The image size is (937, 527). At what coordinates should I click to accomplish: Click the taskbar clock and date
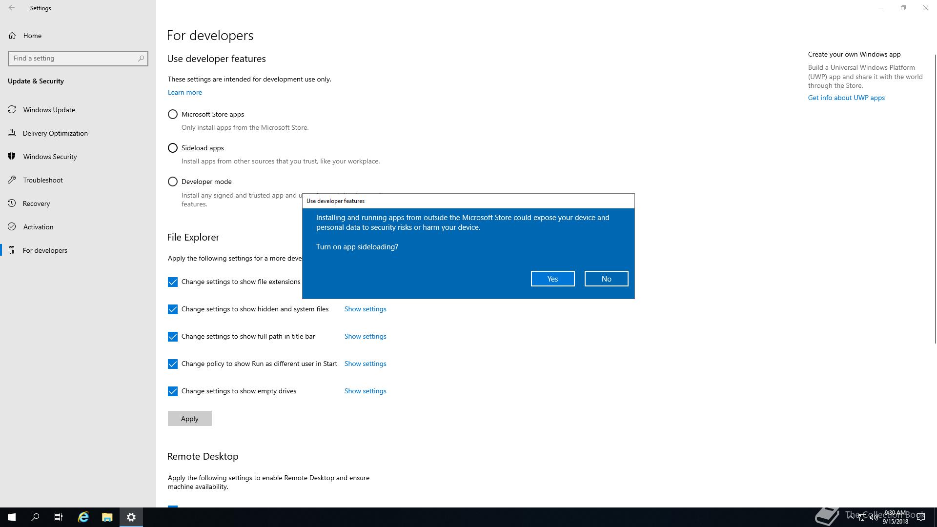point(895,517)
